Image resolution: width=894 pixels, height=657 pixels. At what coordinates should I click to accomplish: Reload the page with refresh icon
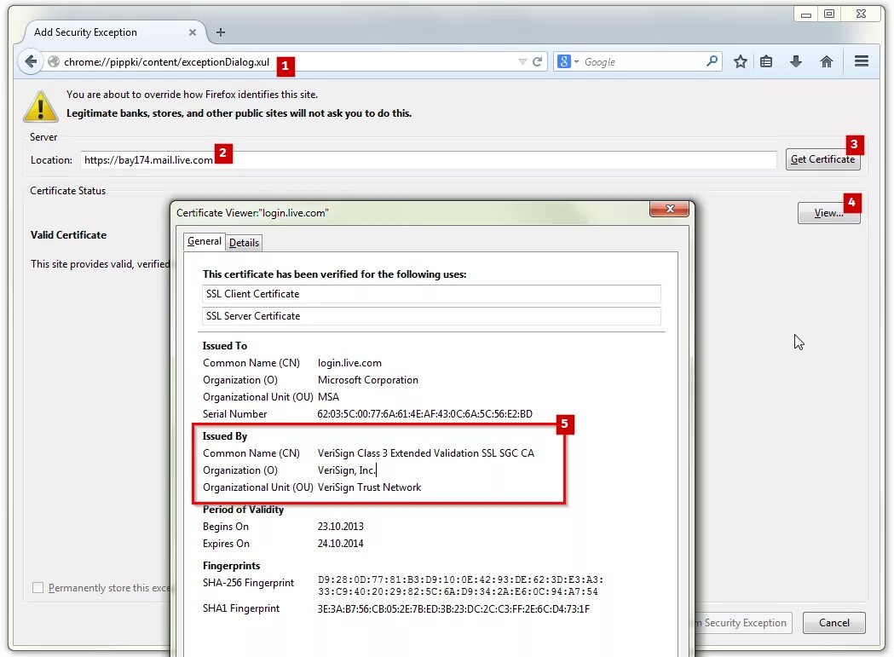(537, 61)
